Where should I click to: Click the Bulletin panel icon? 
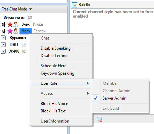75,5
